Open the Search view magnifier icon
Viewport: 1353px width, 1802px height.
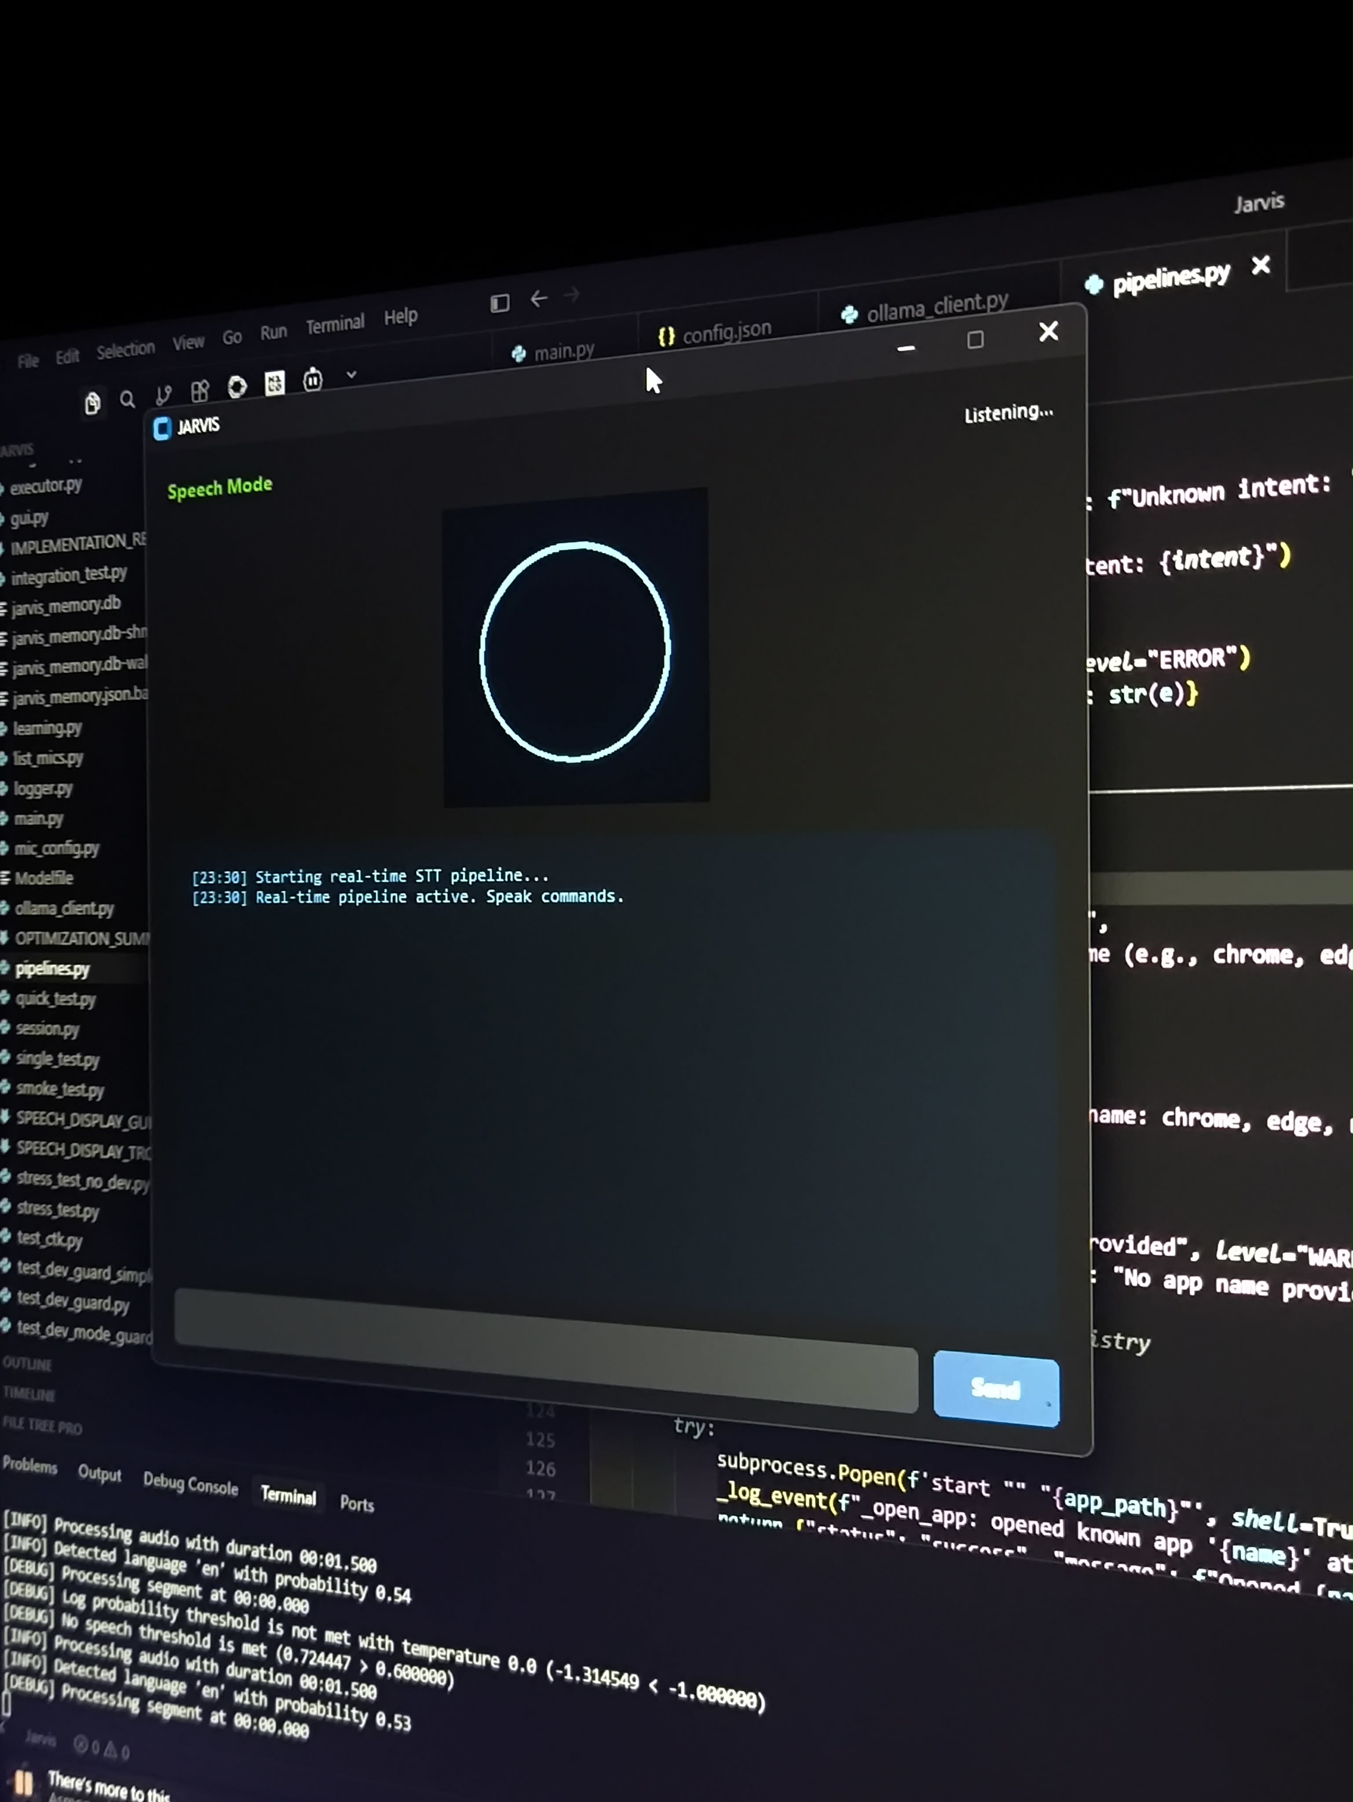coord(128,399)
